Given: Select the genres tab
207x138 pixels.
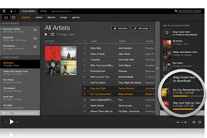Looking at the screenshot, I should [x=76, y=18].
